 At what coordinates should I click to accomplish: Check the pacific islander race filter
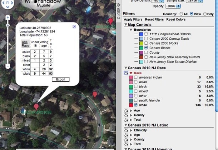[136, 100]
